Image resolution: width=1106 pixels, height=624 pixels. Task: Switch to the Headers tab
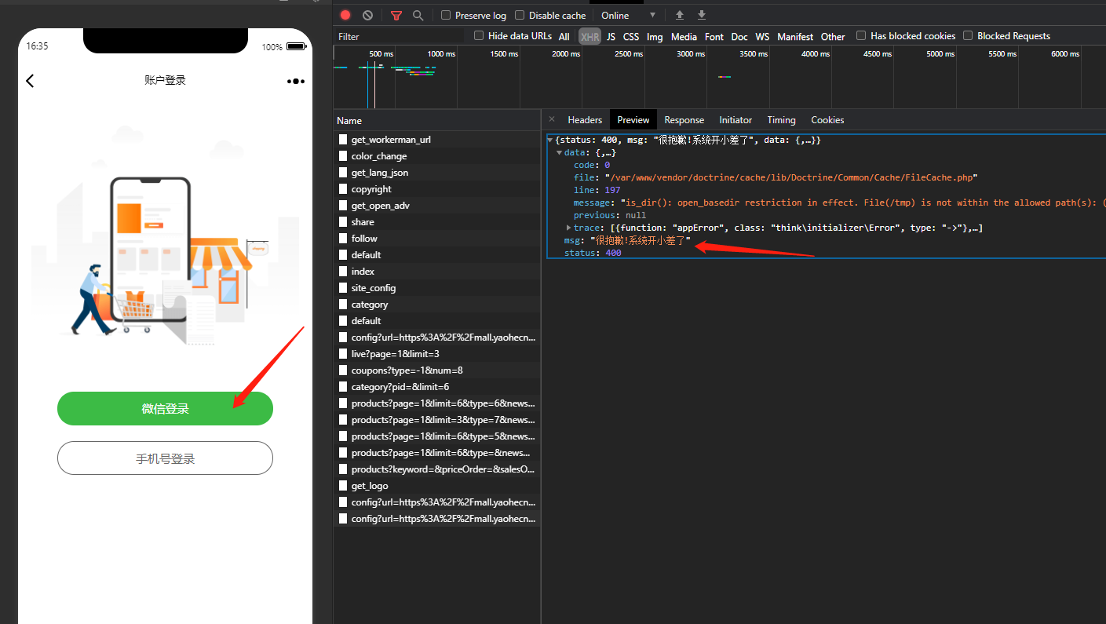[x=585, y=120]
